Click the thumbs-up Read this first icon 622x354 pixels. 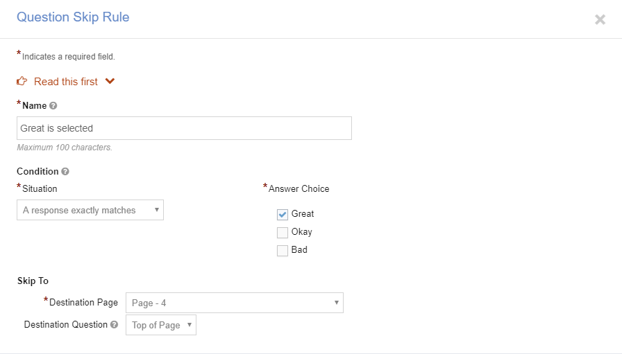coord(22,81)
